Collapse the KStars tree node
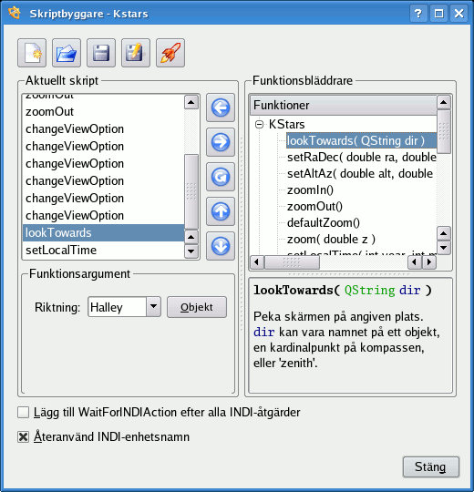Viewport: 474px width, 492px height. pyautogui.click(x=259, y=125)
